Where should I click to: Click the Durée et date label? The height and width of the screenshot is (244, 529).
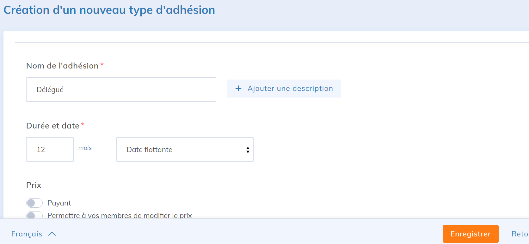53,126
